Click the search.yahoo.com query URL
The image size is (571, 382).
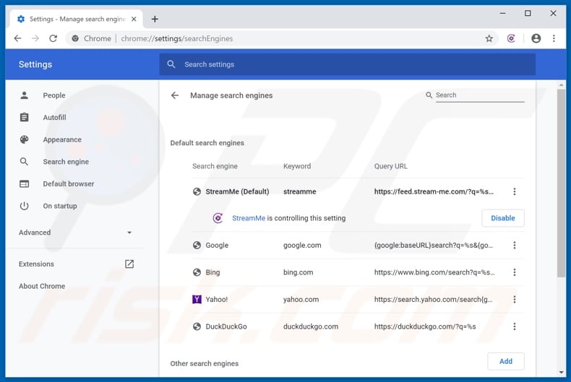433,300
